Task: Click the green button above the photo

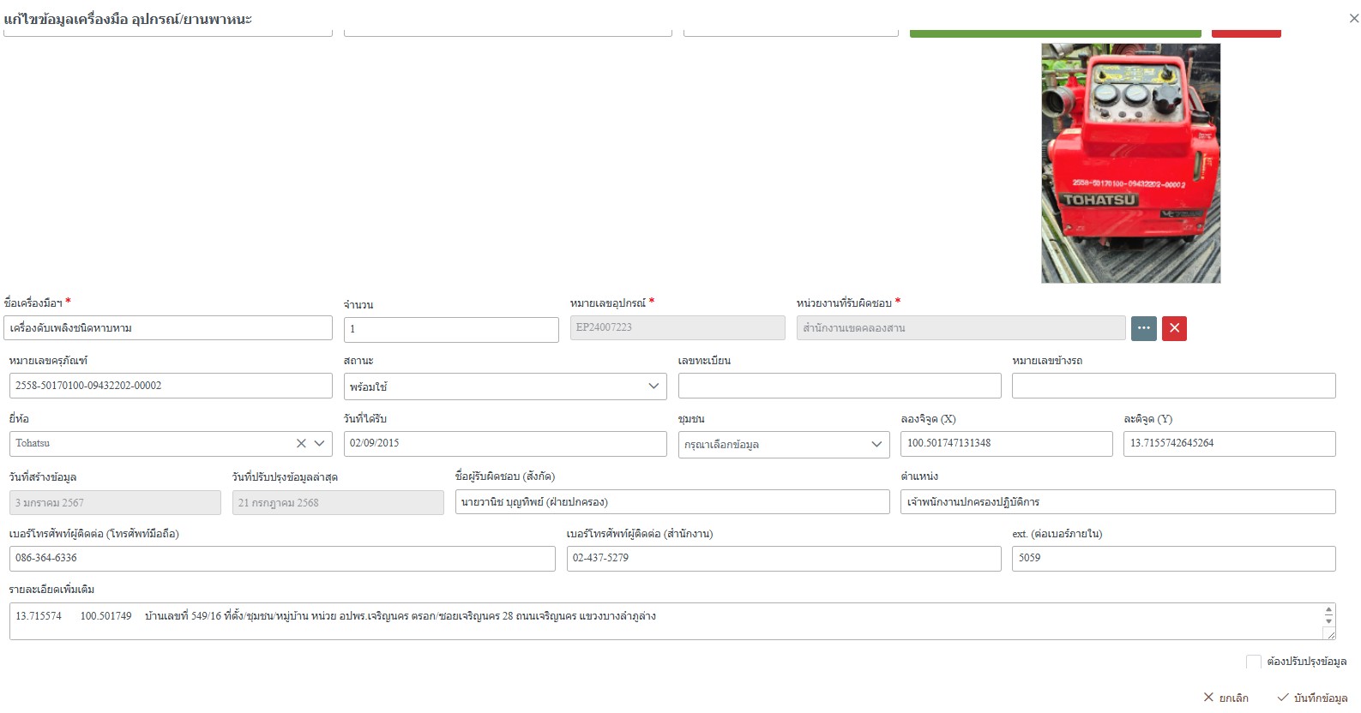Action: [x=1055, y=33]
